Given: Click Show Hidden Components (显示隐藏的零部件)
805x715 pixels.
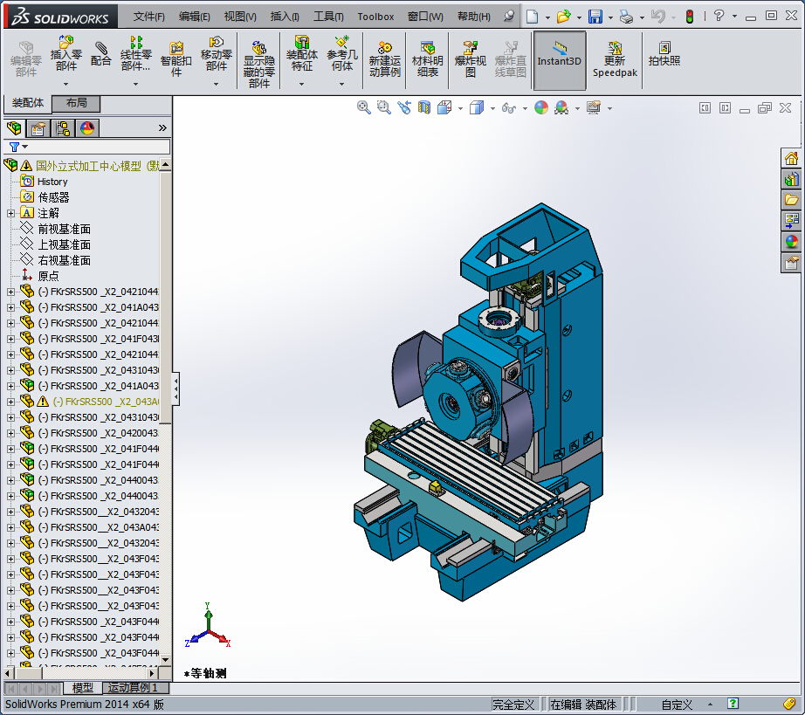Looking at the screenshot, I should [258, 65].
